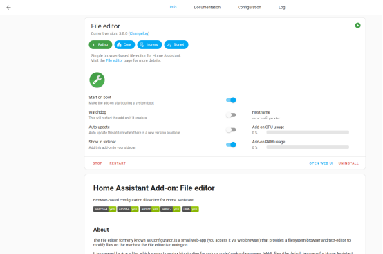The height and width of the screenshot is (254, 383).
Task: Open the Changelog link
Action: pos(139,33)
